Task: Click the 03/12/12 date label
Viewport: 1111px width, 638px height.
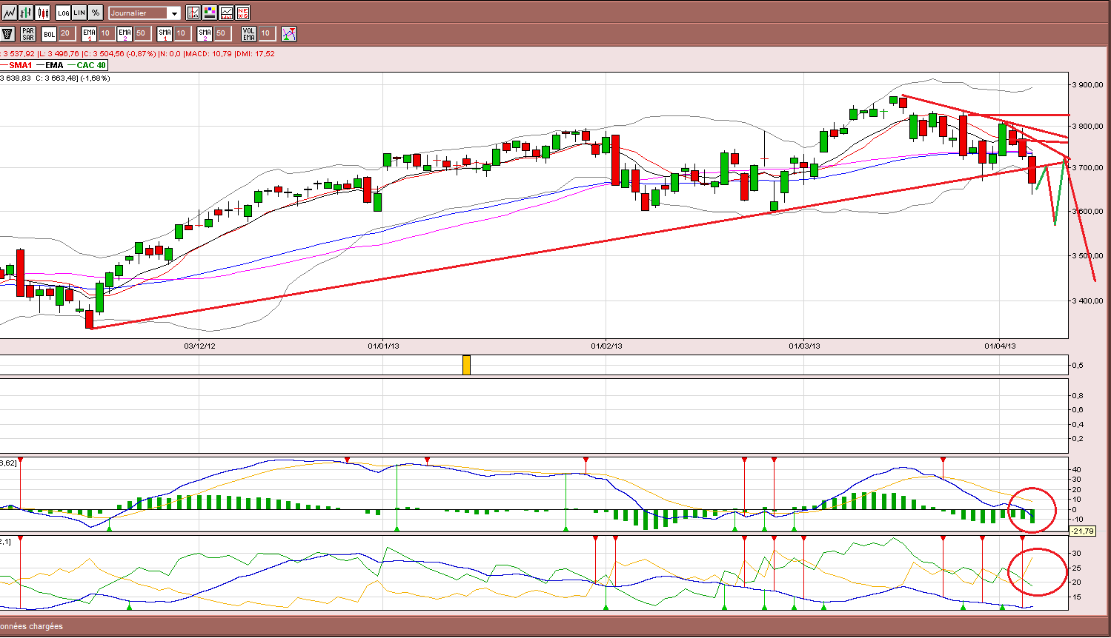Action: tap(199, 346)
